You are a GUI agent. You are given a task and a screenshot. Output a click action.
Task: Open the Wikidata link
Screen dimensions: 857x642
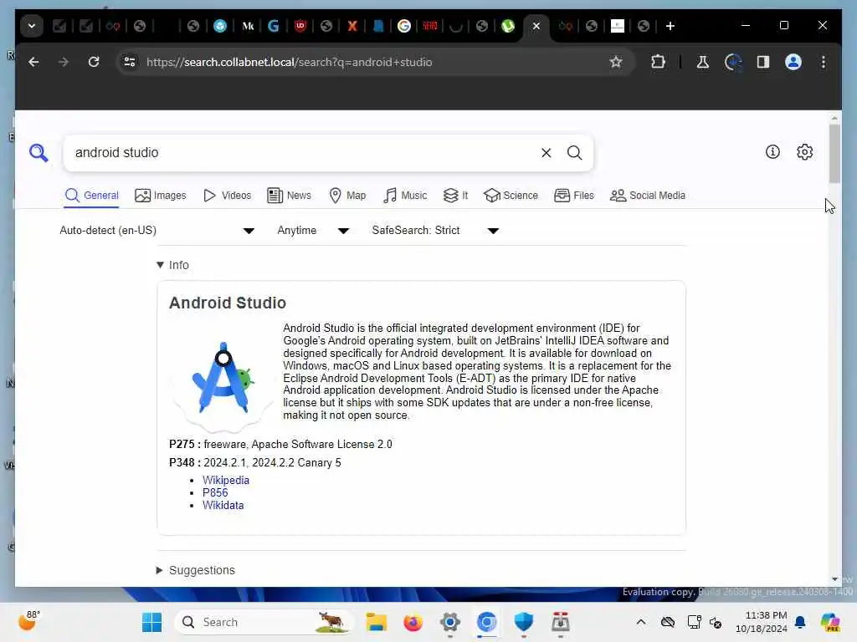pos(223,506)
